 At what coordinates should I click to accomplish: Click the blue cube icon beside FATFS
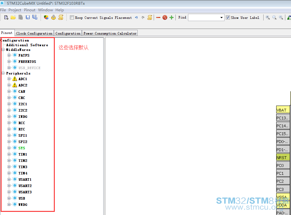(x=15, y=55)
